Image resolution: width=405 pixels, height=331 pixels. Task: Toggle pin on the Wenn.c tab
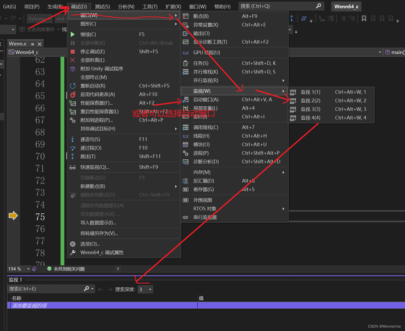(32, 44)
